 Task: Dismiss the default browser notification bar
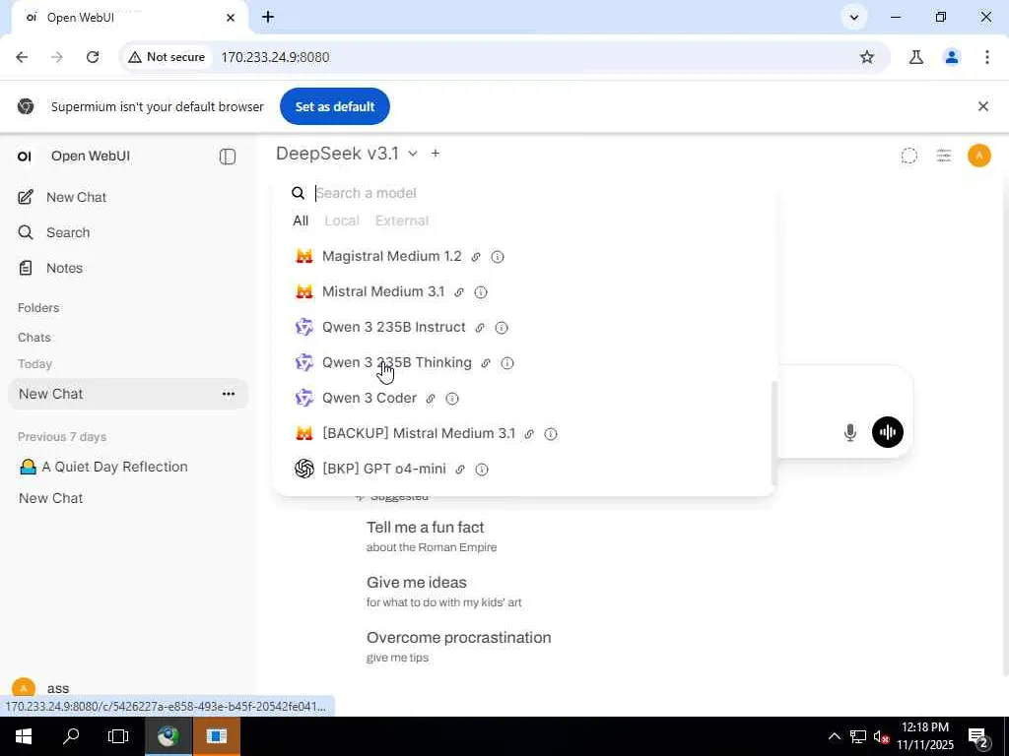982,106
